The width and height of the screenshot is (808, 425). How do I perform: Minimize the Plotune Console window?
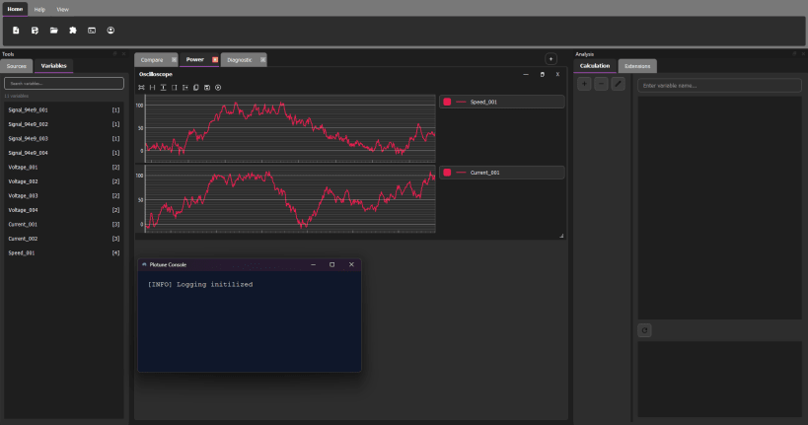point(314,265)
